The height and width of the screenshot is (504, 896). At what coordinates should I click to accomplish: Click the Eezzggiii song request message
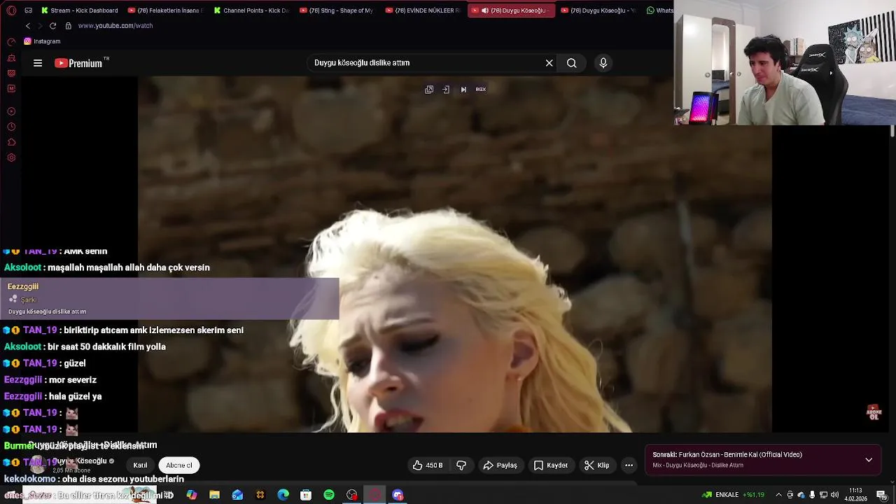(x=170, y=299)
